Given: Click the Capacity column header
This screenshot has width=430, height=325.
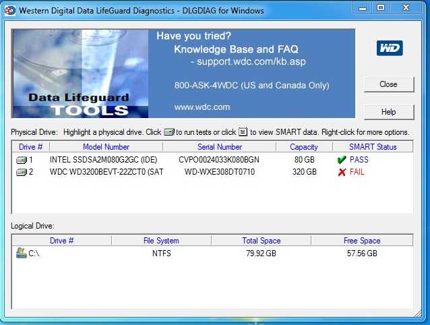Looking at the screenshot, I should coord(304,147).
